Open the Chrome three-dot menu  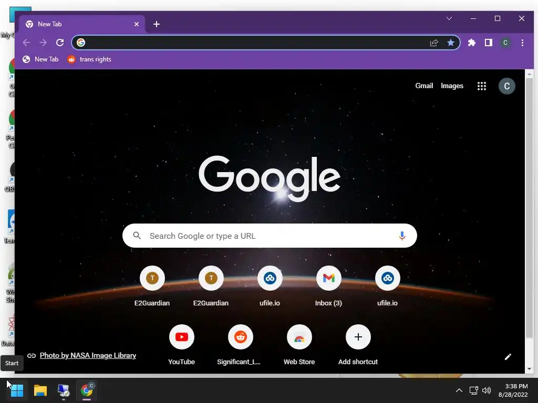522,43
